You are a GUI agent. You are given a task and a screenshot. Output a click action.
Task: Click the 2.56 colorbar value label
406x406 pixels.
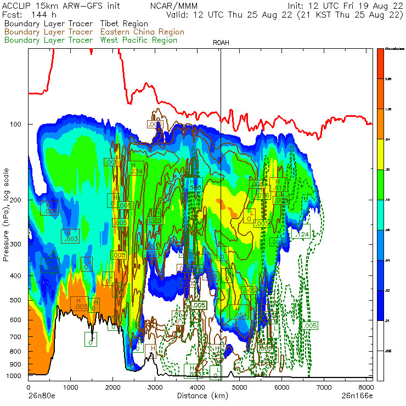(x=388, y=78)
